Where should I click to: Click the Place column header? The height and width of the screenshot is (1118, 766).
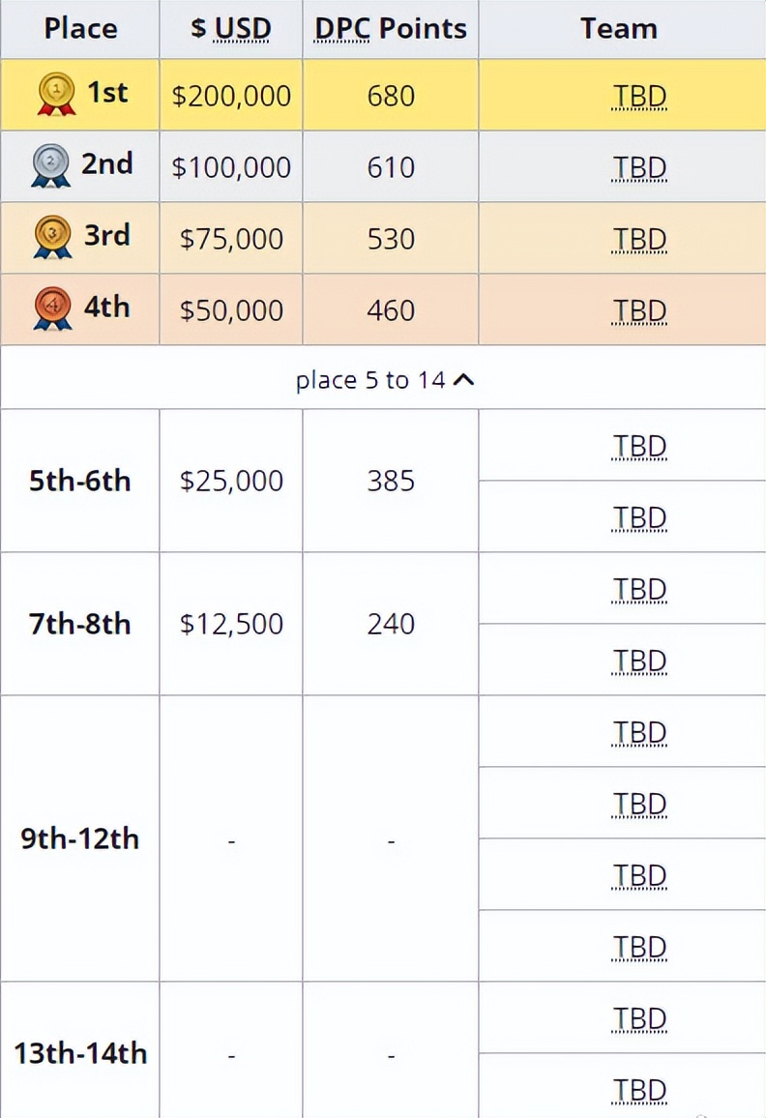coord(80,28)
